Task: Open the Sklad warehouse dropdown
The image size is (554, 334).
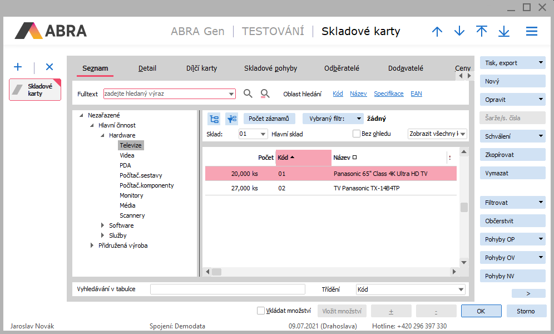Action: pos(263,134)
